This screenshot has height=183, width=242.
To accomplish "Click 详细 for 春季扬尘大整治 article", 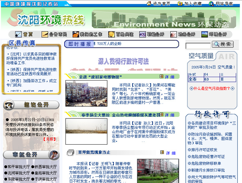I will pyautogui.click(x=170, y=115).
